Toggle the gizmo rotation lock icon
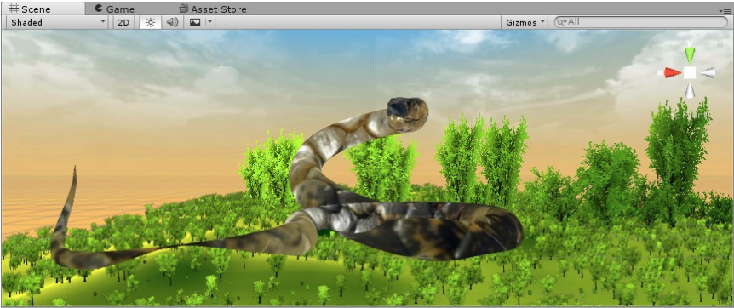Screen dimensions: 734x308 pyautogui.click(x=719, y=43)
